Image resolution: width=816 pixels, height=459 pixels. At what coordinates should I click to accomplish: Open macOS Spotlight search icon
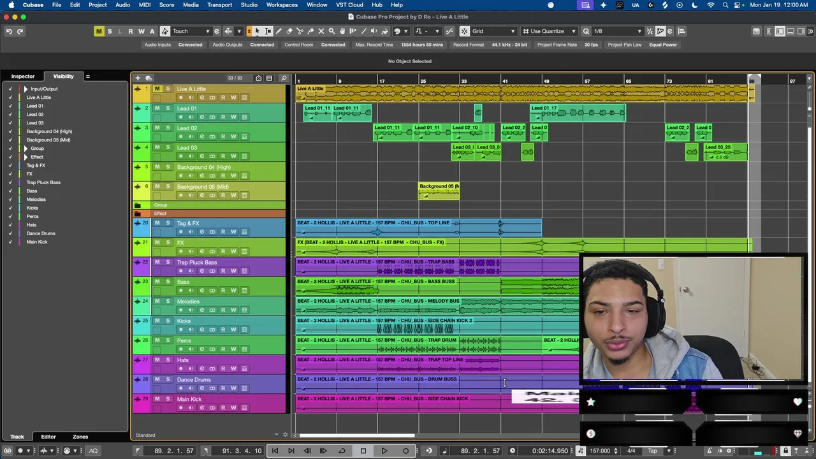click(x=725, y=5)
